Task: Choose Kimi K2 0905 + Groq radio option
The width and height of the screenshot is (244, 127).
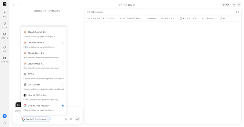Action: 63,95
